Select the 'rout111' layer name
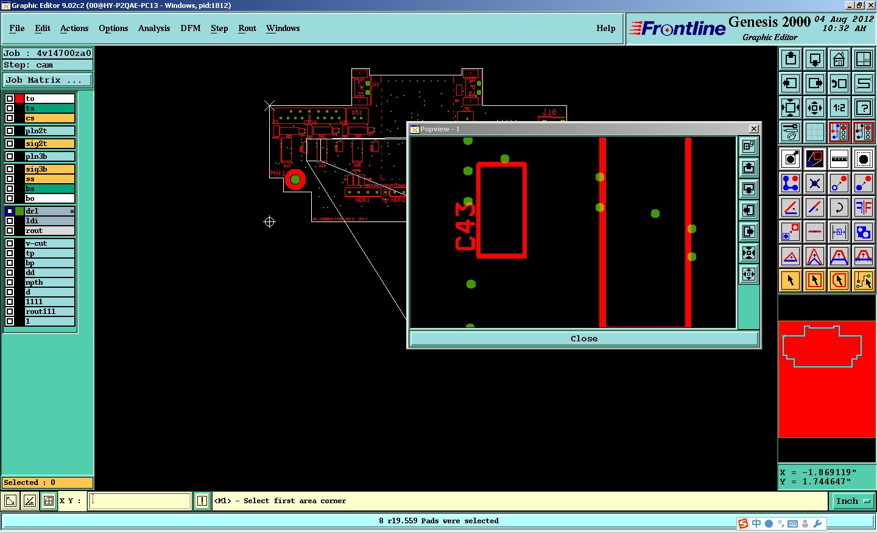877x533 pixels. click(x=50, y=312)
